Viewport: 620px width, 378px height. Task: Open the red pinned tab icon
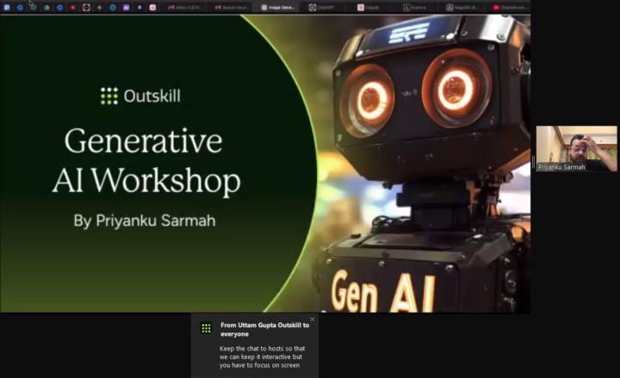73,7
